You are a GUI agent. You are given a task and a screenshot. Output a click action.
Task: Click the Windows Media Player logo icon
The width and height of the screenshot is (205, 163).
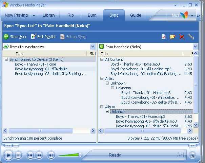click(5, 5)
